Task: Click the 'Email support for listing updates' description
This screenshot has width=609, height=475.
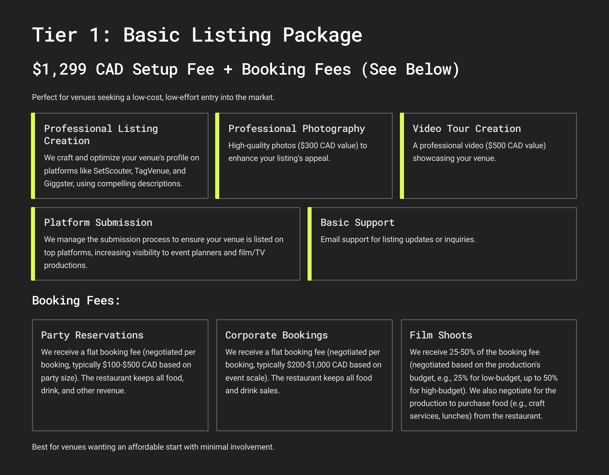Action: pyautogui.click(x=398, y=240)
